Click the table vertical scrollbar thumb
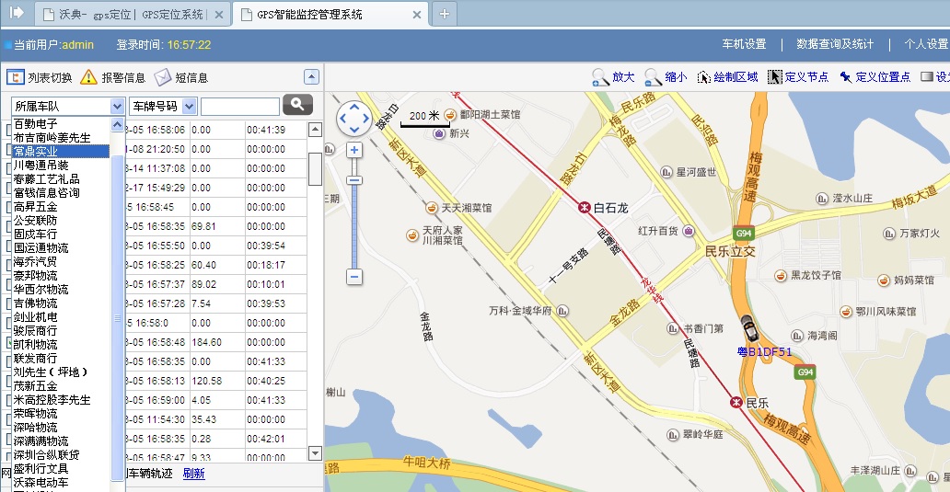Screen dimensions: 950x492 [315, 169]
